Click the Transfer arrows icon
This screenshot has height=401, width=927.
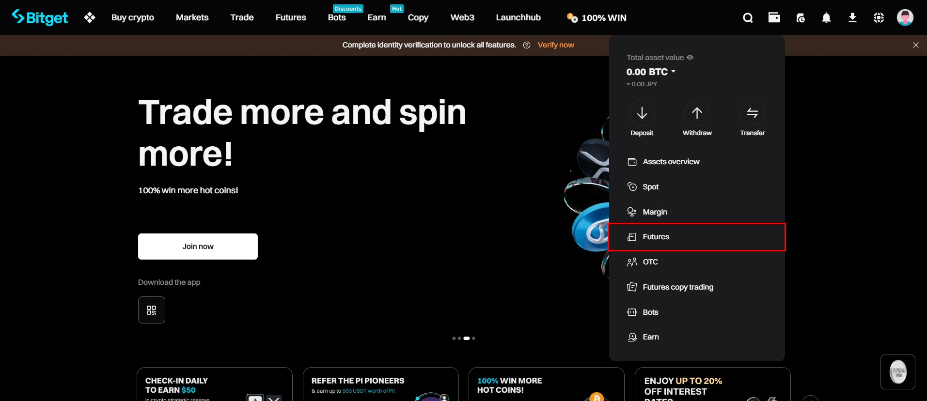tap(752, 113)
